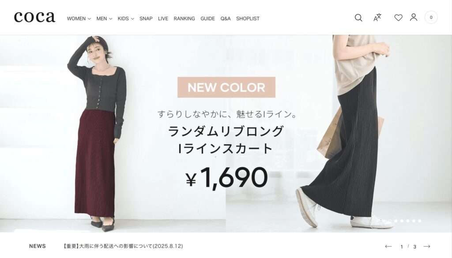Open the SNAP menu item
Screen dimensions: 452x258
pos(146,19)
